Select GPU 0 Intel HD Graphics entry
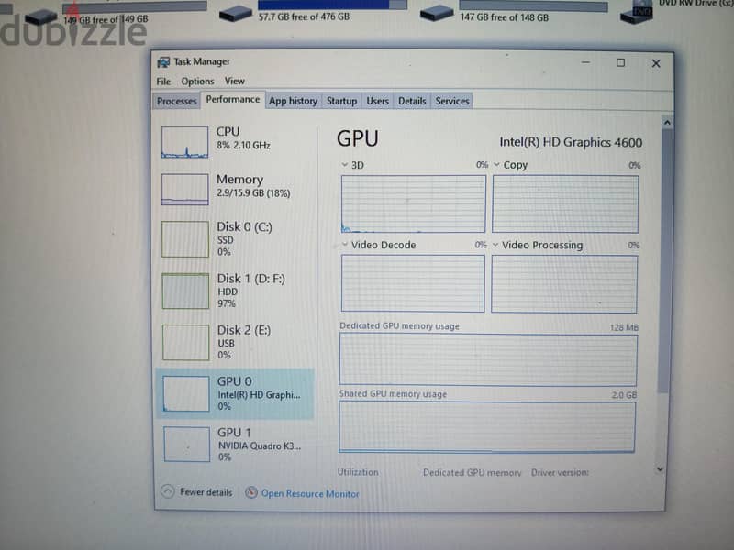 pos(235,393)
